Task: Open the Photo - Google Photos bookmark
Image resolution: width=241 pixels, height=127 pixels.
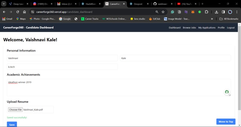Action: [x=42, y=19]
